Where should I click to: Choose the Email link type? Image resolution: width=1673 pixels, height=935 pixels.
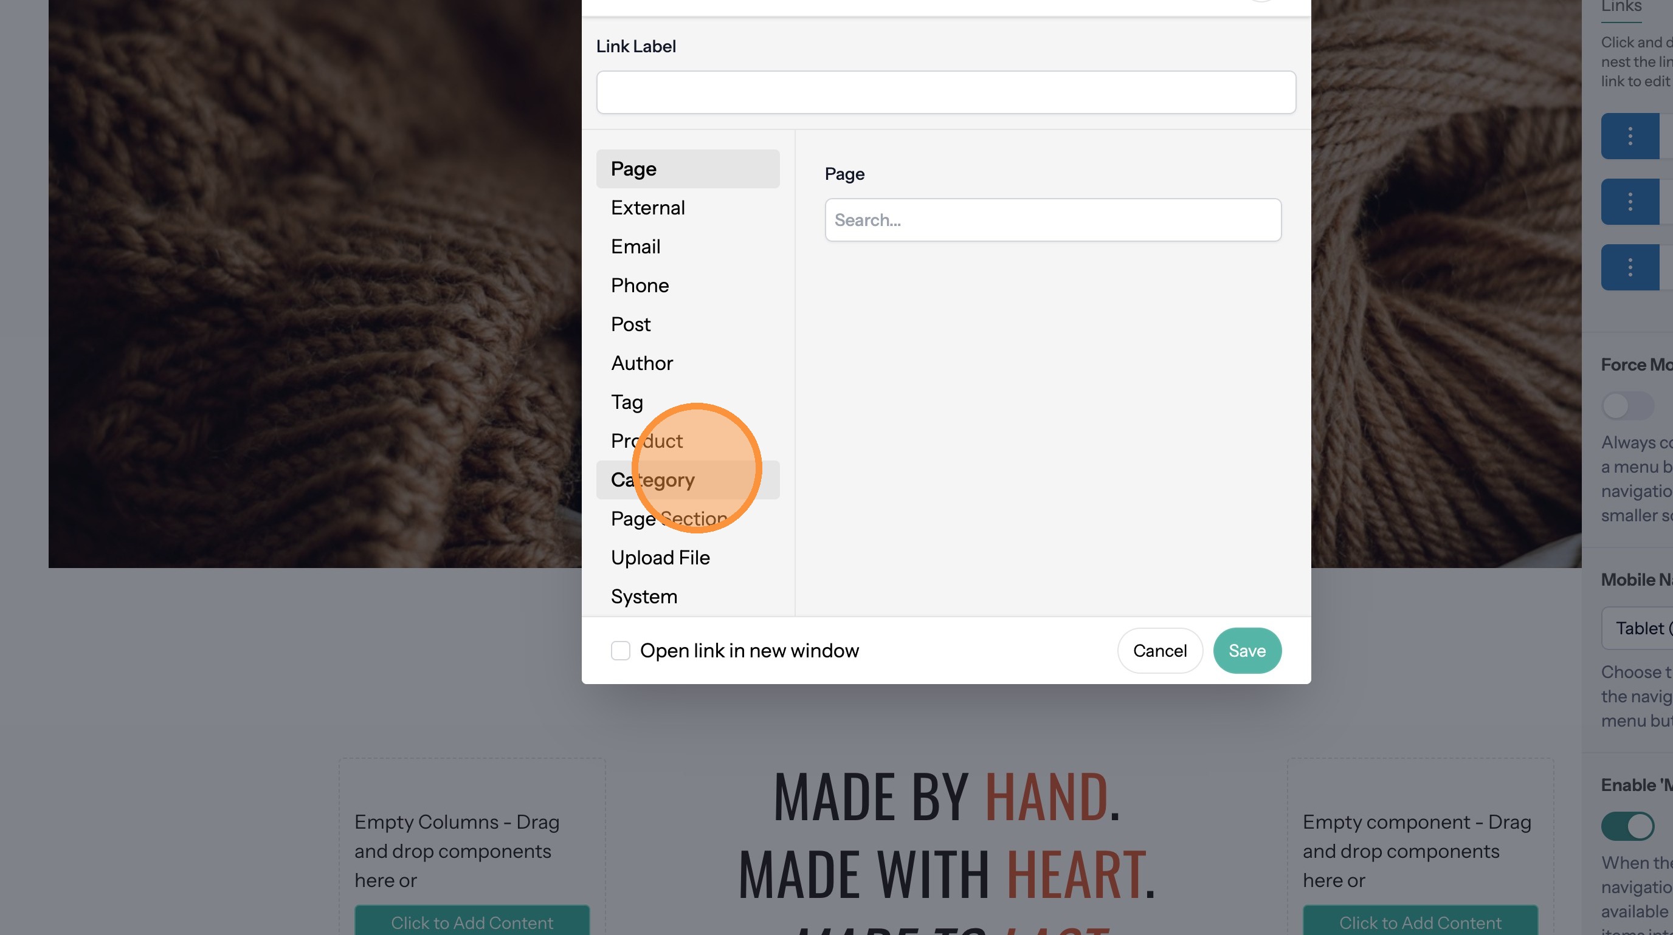635,247
